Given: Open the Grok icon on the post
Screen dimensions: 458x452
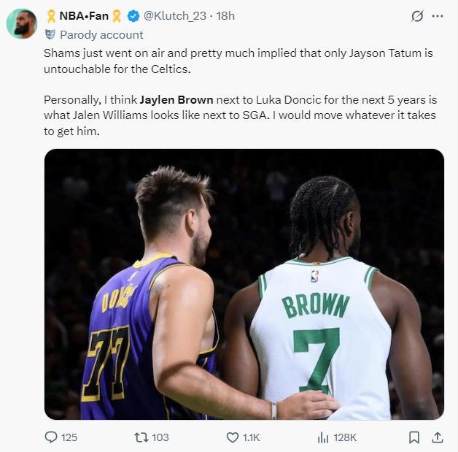Looking at the screenshot, I should (x=417, y=16).
